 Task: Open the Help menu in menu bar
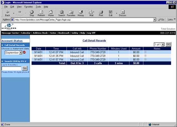(x=46, y=7)
